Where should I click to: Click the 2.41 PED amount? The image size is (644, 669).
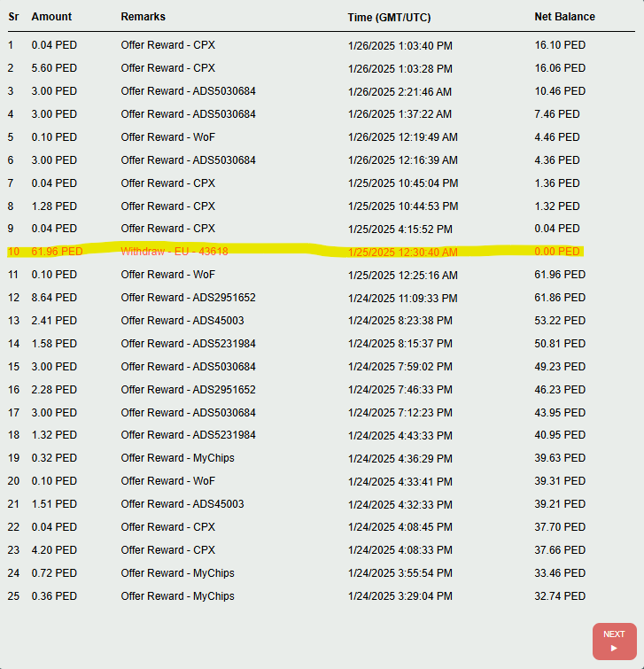pos(54,321)
